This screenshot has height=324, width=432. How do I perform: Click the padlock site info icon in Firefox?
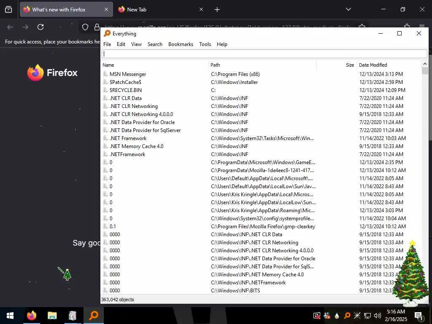click(x=97, y=27)
